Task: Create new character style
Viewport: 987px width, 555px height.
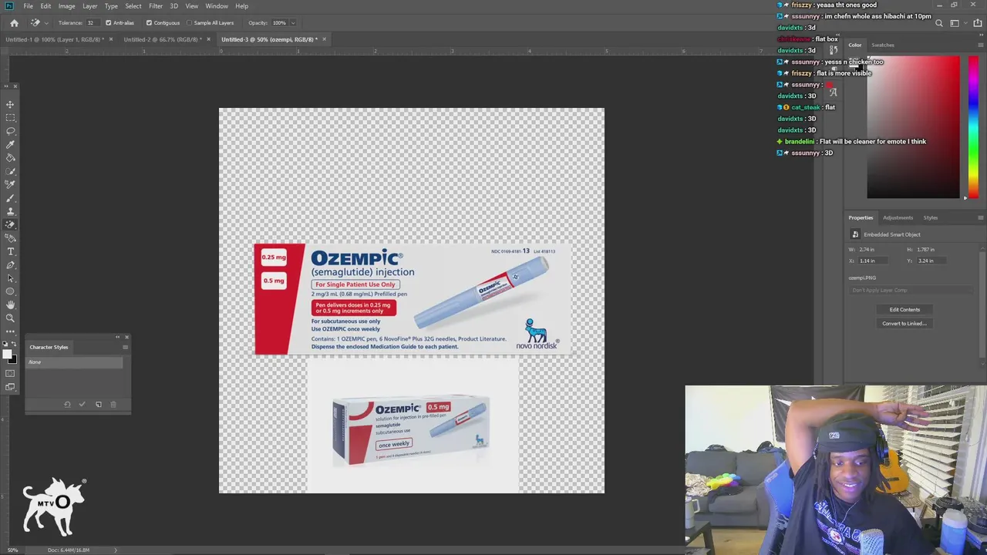Action: 99,404
